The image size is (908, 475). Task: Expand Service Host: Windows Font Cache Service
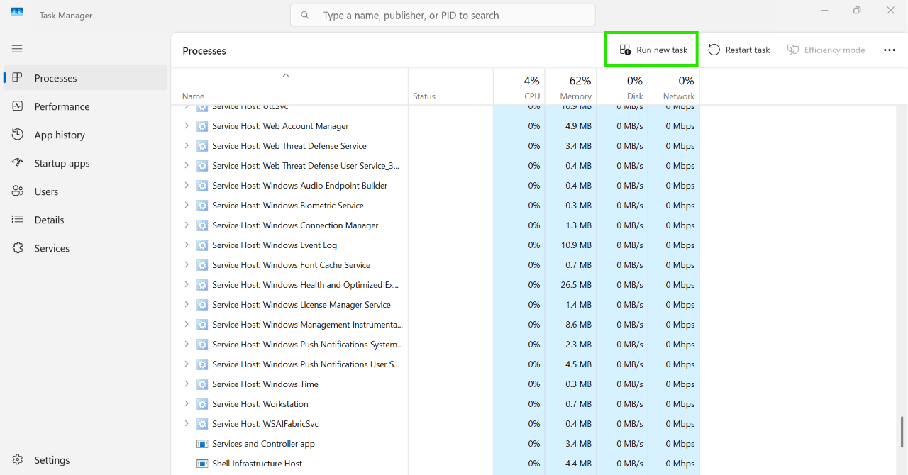(187, 264)
